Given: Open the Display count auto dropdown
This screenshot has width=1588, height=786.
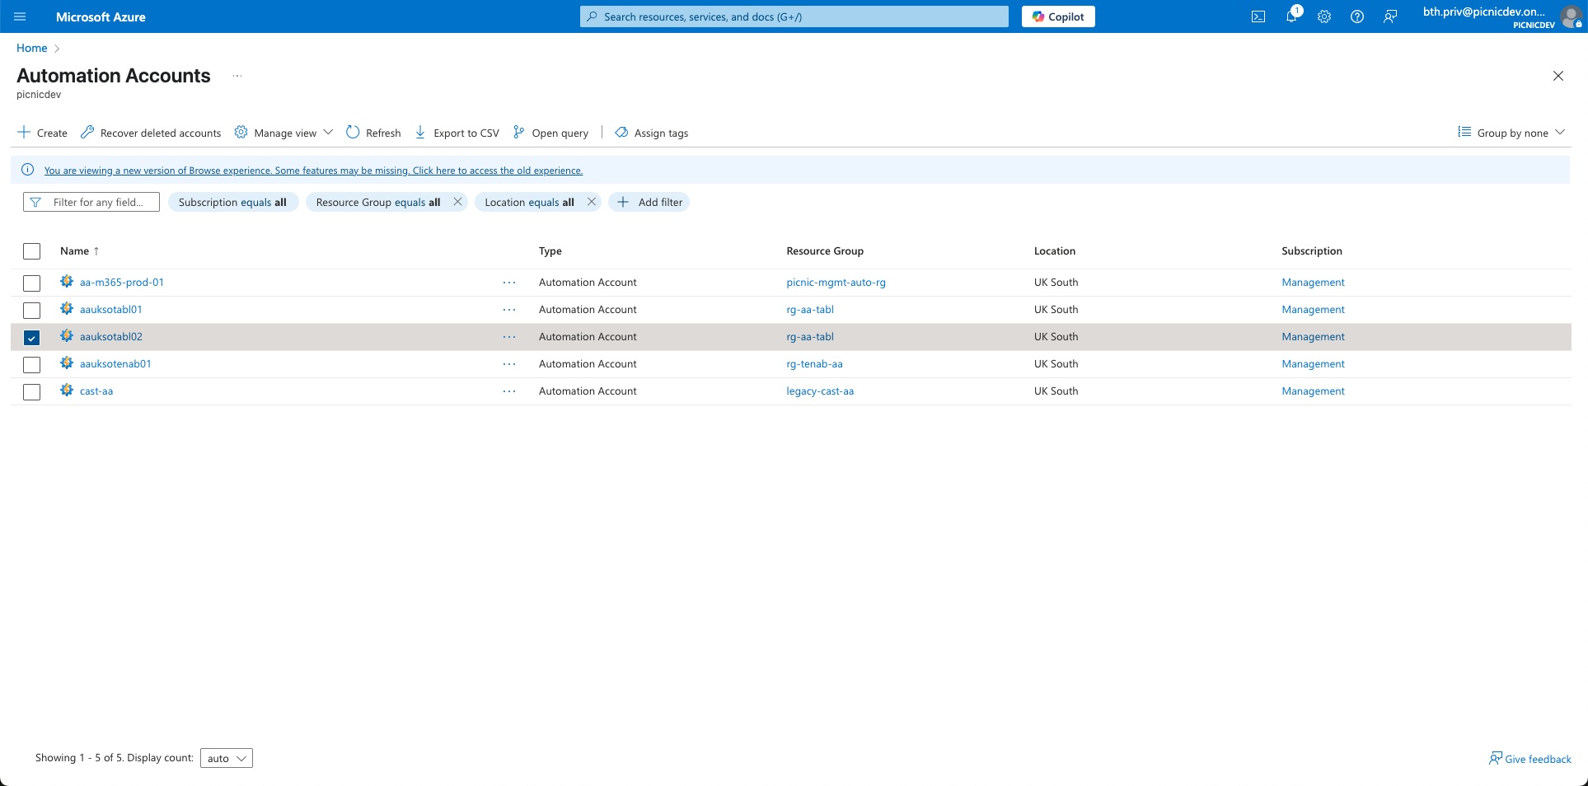Looking at the screenshot, I should click(227, 758).
